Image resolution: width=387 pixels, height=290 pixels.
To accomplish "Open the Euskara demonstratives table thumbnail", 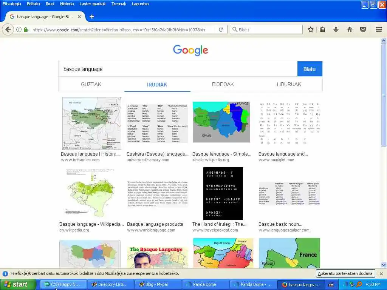I will [x=157, y=123].
